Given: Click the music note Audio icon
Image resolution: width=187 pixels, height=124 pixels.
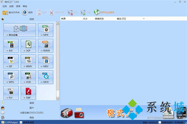Looking at the screenshot, I should (3, 103).
